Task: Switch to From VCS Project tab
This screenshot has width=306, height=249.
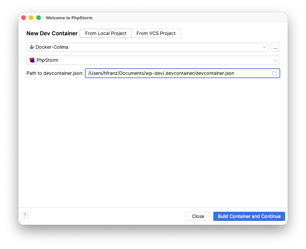Action: click(x=156, y=33)
